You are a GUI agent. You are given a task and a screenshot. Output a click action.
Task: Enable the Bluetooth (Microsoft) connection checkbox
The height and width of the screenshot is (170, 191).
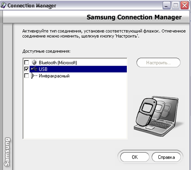pos(26,62)
